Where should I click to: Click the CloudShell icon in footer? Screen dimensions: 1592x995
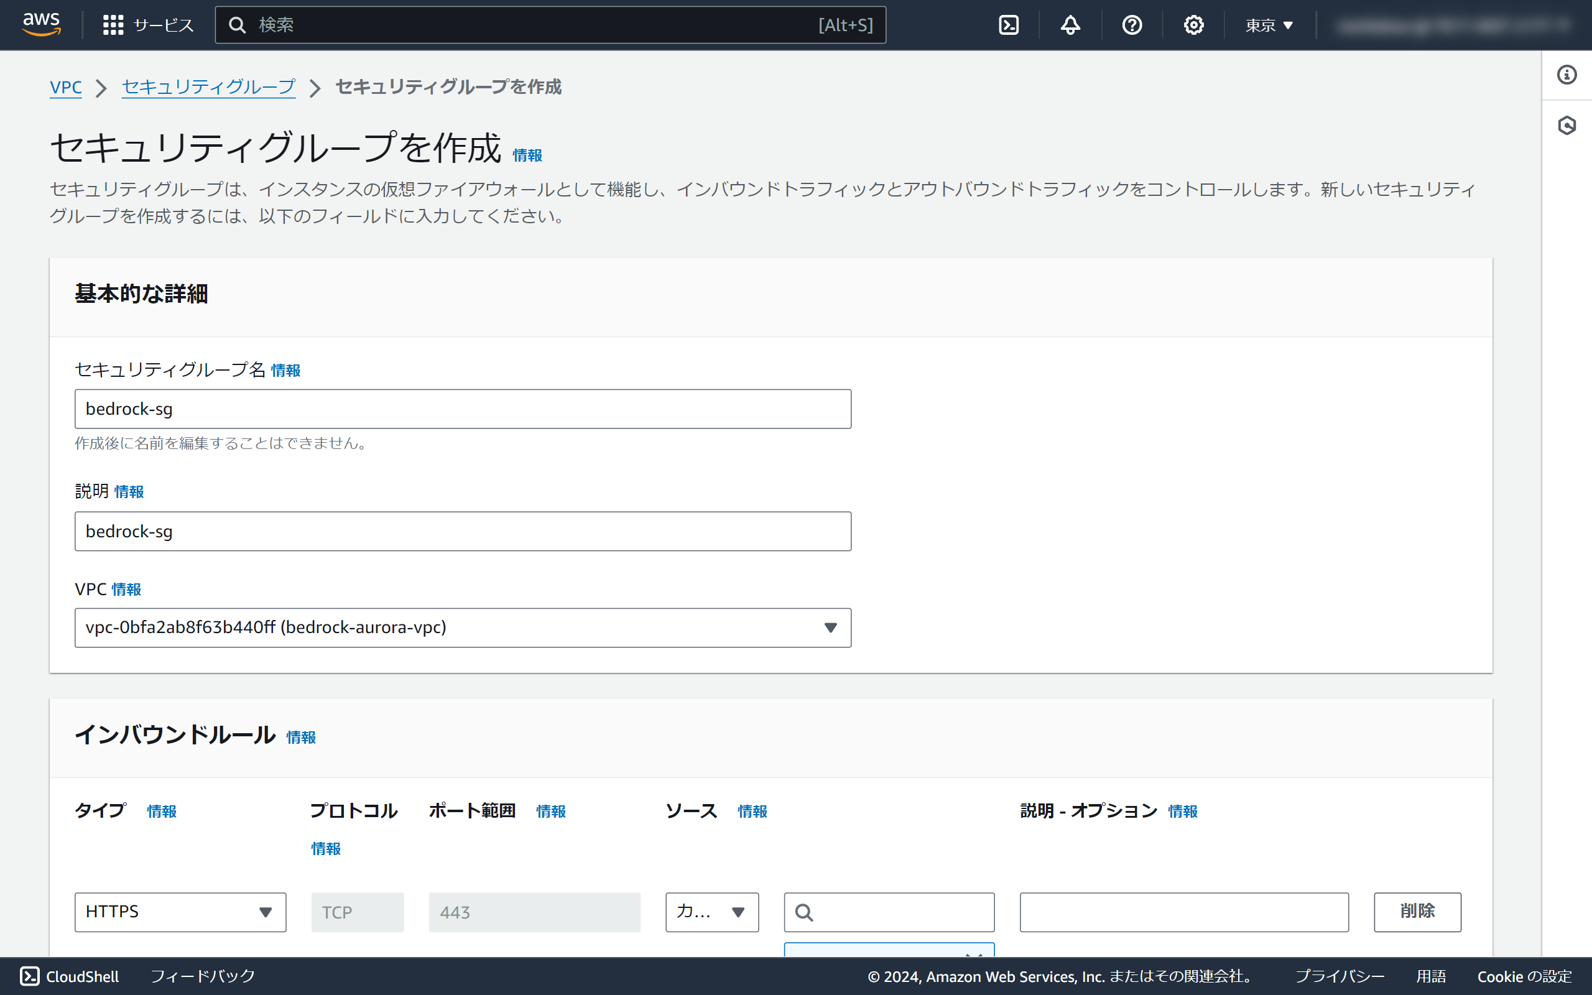pyautogui.click(x=30, y=976)
